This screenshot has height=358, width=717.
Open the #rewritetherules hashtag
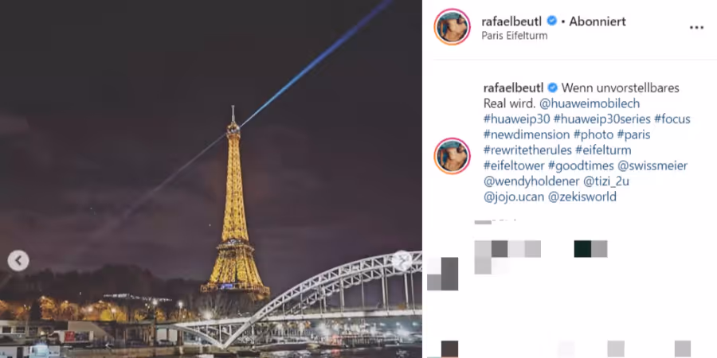(x=527, y=150)
